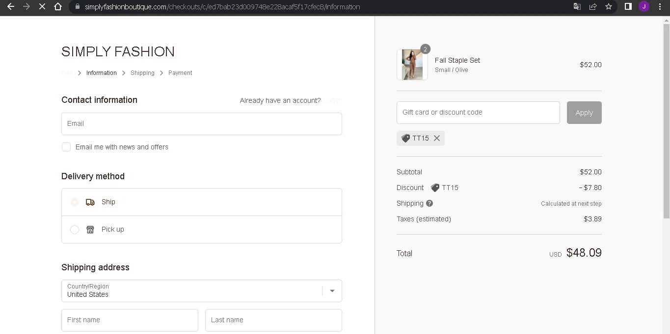Viewport: 670px width, 334px height.
Task: Go to Payment breadcrumb step
Action: (180, 73)
